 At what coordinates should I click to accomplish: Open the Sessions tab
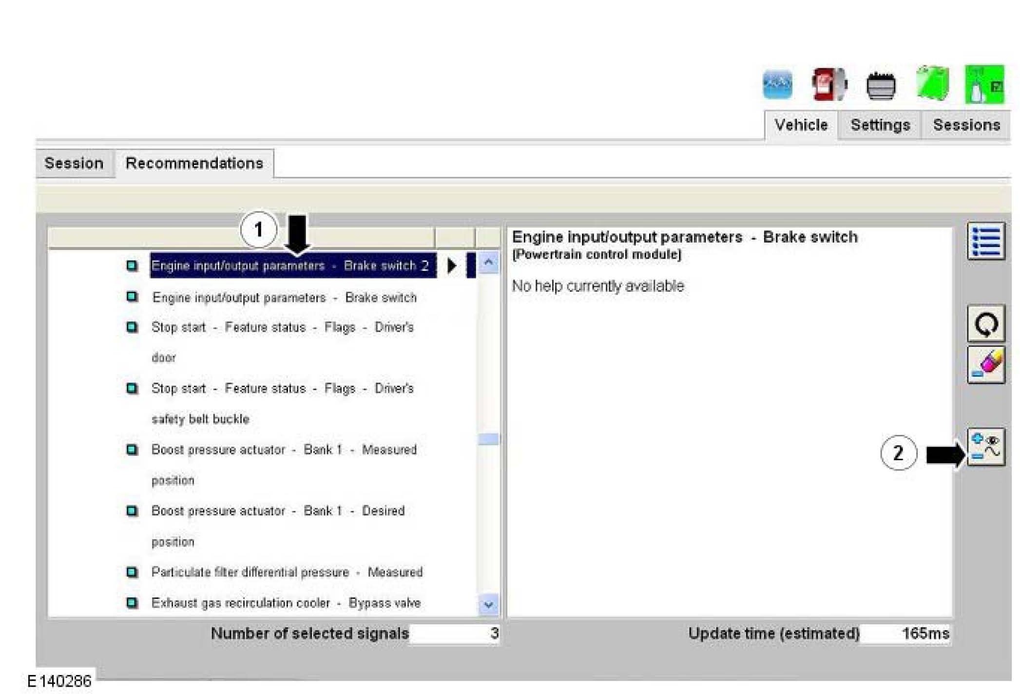pos(966,125)
